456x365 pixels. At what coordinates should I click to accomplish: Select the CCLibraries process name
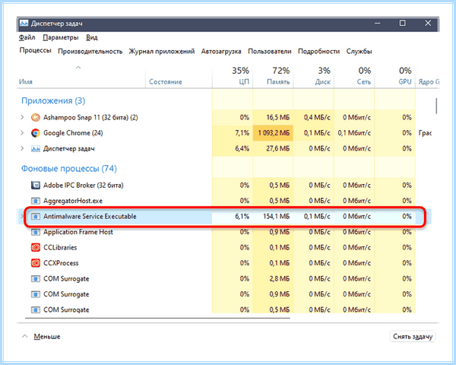[x=60, y=248]
